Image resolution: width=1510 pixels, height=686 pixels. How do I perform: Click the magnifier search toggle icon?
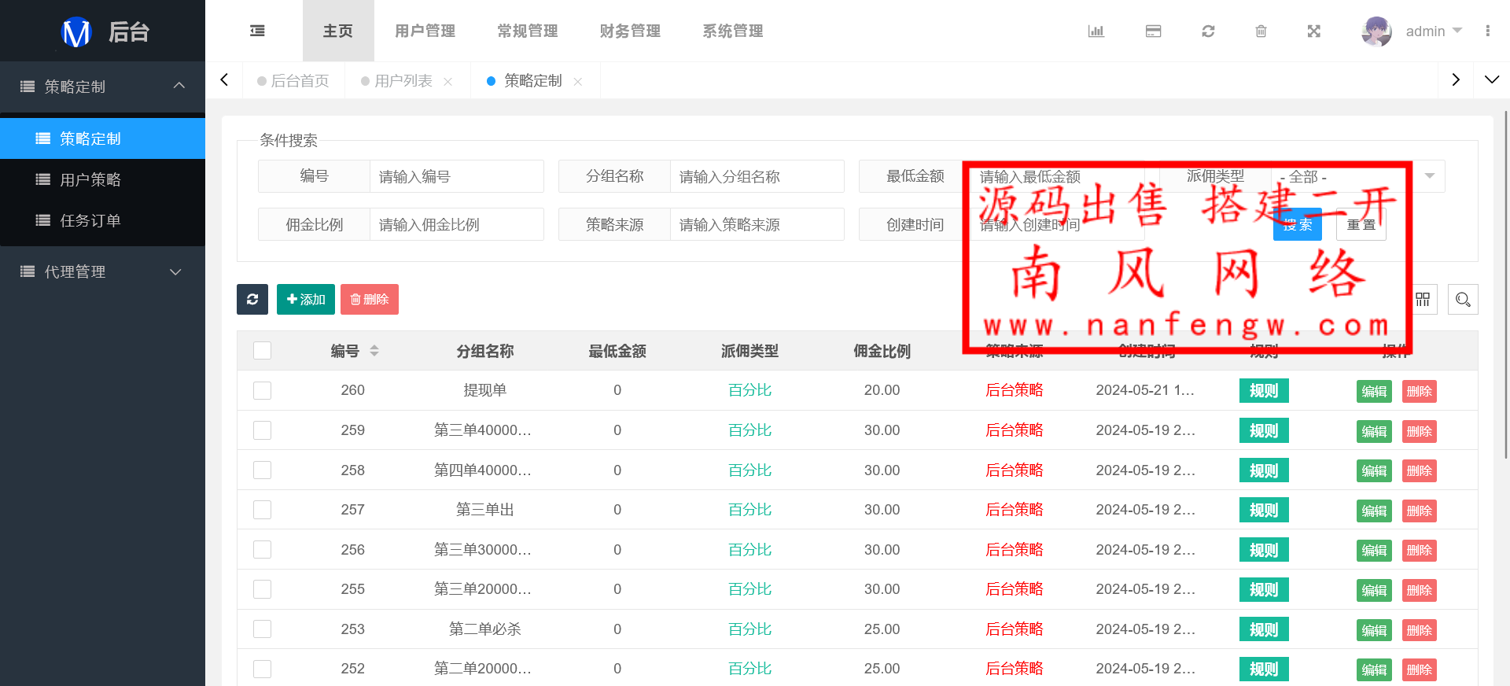click(1462, 300)
